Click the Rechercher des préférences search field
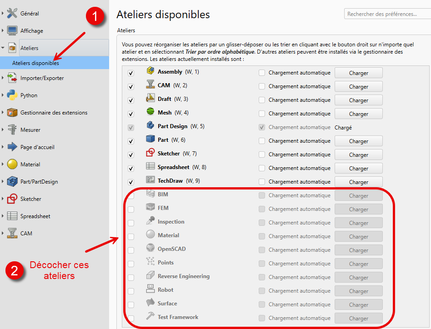The height and width of the screenshot is (329, 431). 386,14
